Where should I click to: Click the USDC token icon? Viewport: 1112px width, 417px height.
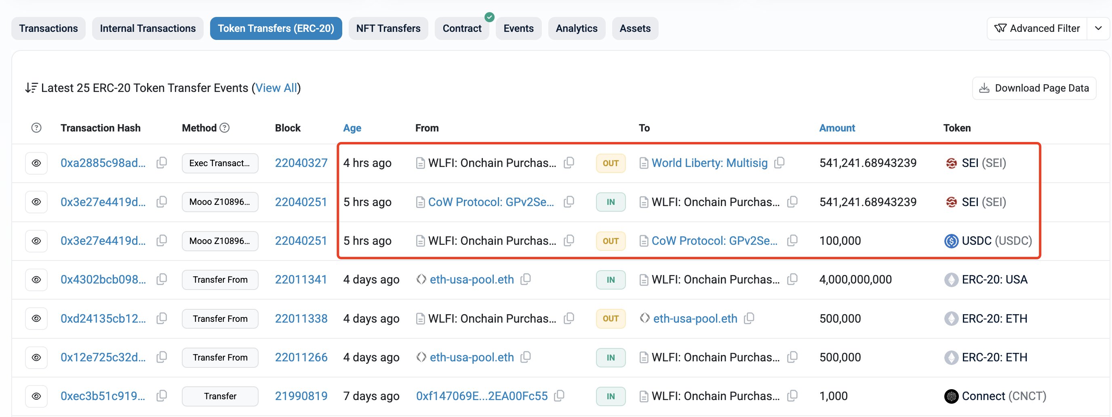pos(951,241)
